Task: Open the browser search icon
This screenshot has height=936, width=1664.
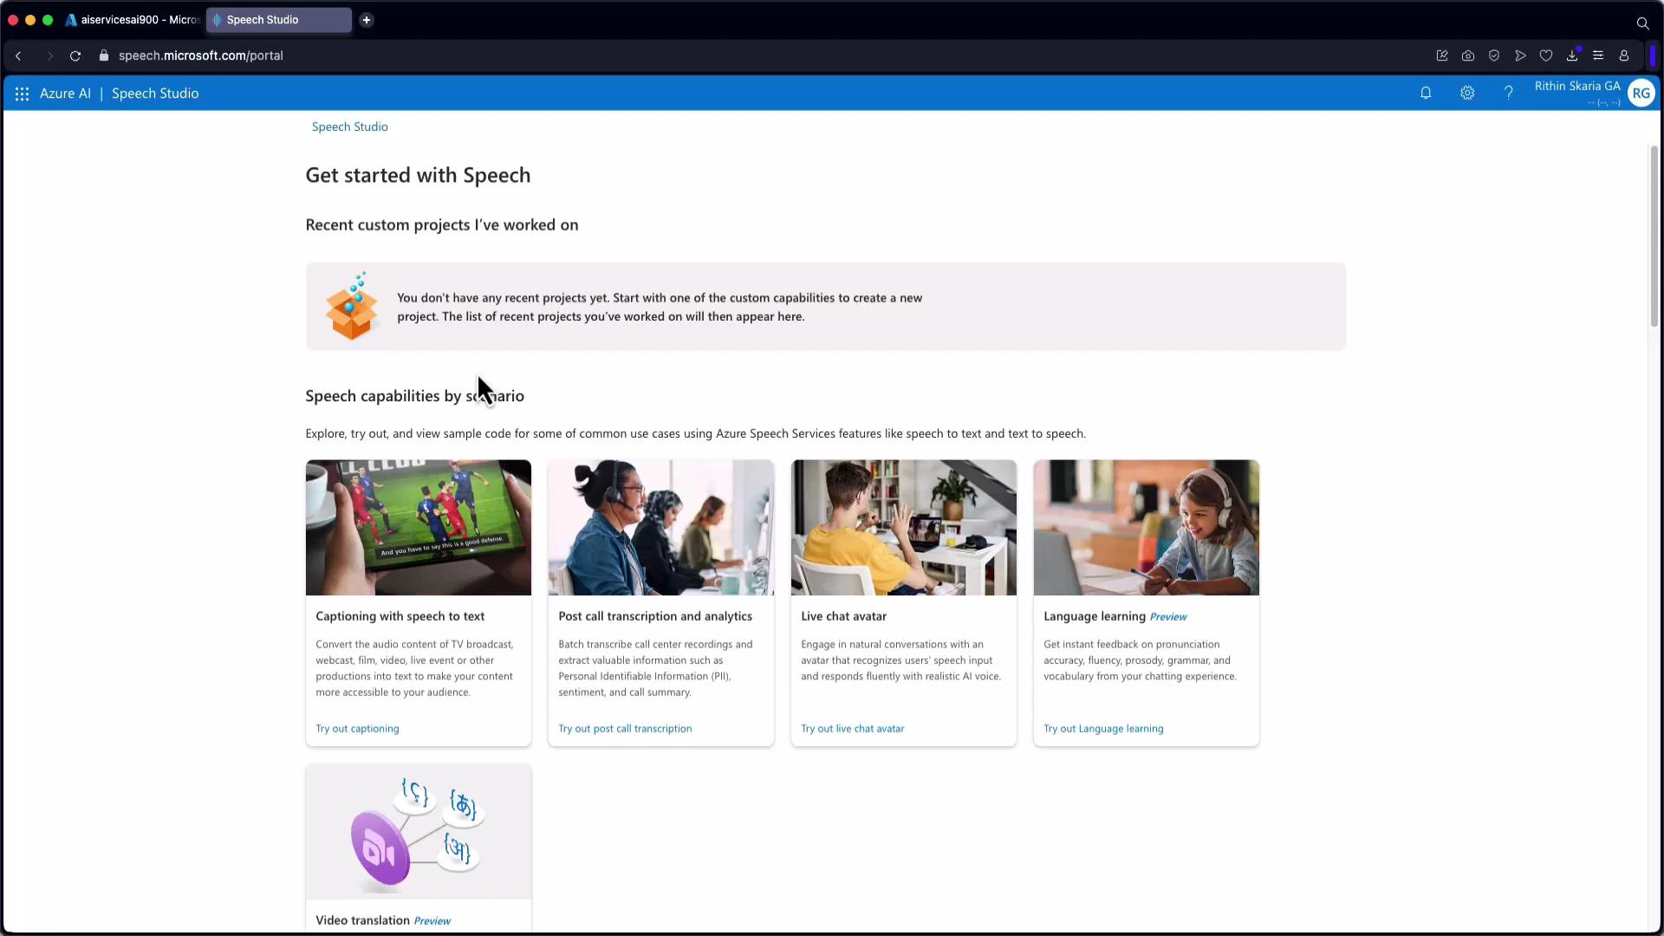Action: pos(1643,23)
